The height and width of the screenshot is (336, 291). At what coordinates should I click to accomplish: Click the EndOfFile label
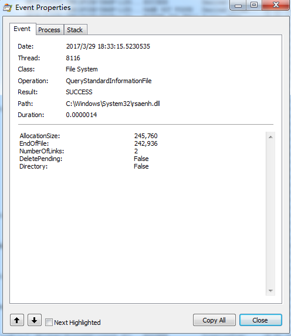(x=34, y=143)
